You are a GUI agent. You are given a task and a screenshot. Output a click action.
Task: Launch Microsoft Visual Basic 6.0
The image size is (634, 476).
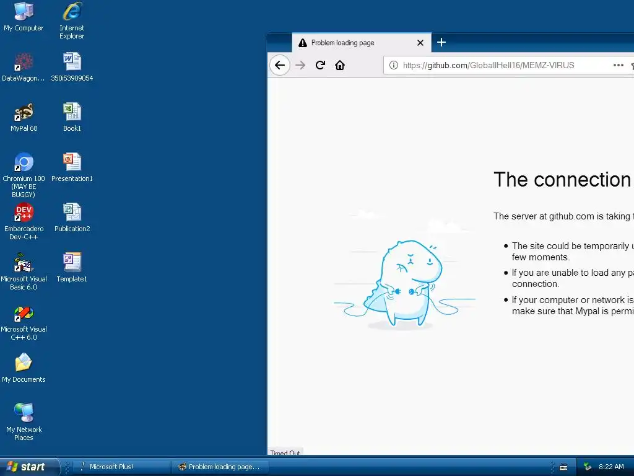(24, 271)
